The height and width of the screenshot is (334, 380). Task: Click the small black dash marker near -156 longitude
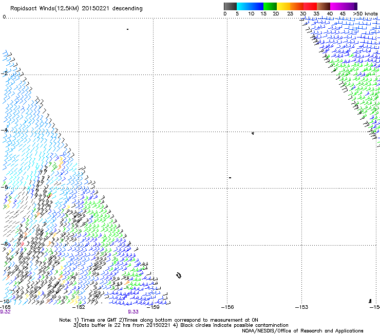click(230, 178)
